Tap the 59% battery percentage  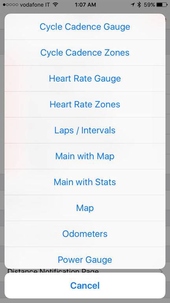point(150,5)
